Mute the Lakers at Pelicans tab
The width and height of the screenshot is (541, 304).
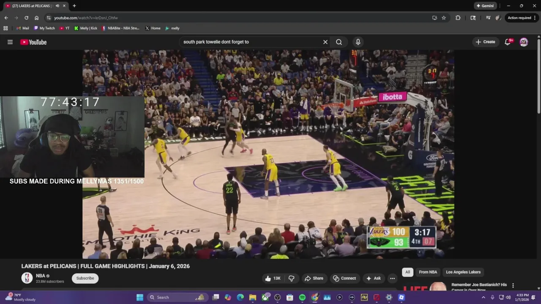coord(57,6)
